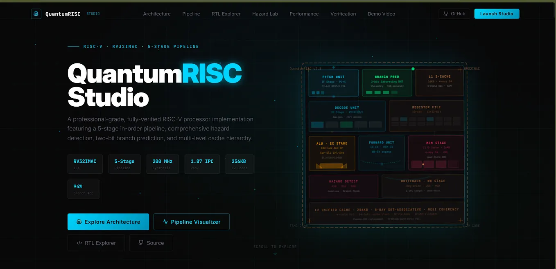Click the GitHub button
This screenshot has height=269, width=556.
click(x=454, y=14)
